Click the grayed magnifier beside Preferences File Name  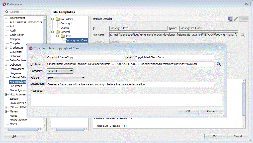[x=242, y=35]
